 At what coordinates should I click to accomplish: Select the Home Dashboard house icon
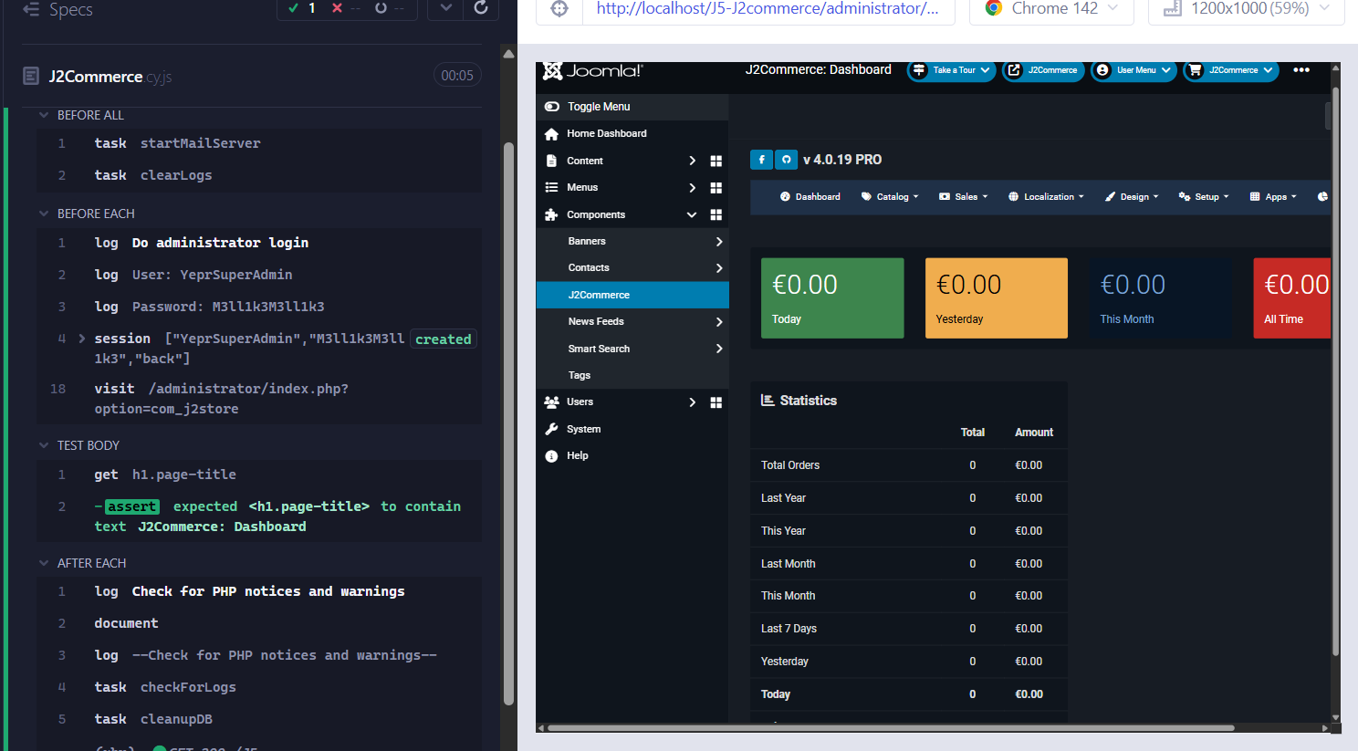551,133
